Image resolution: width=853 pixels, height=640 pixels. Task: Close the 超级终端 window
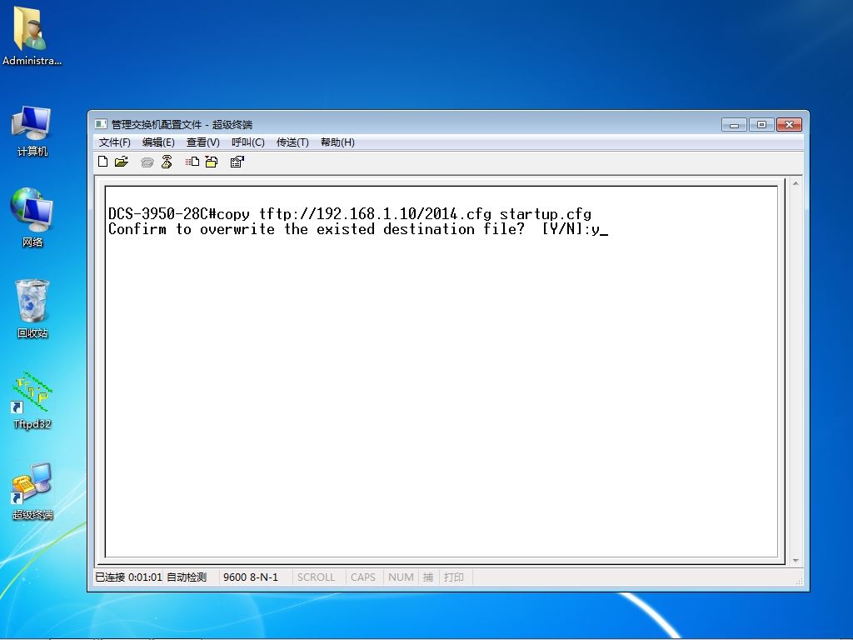pos(790,125)
